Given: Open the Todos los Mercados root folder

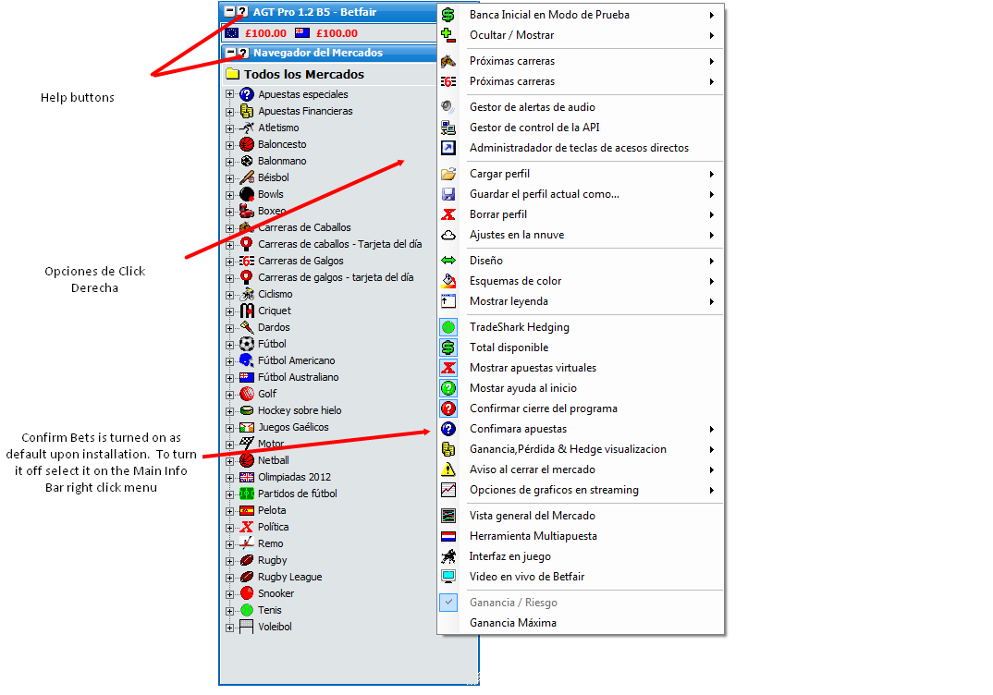Looking at the screenshot, I should (x=233, y=74).
